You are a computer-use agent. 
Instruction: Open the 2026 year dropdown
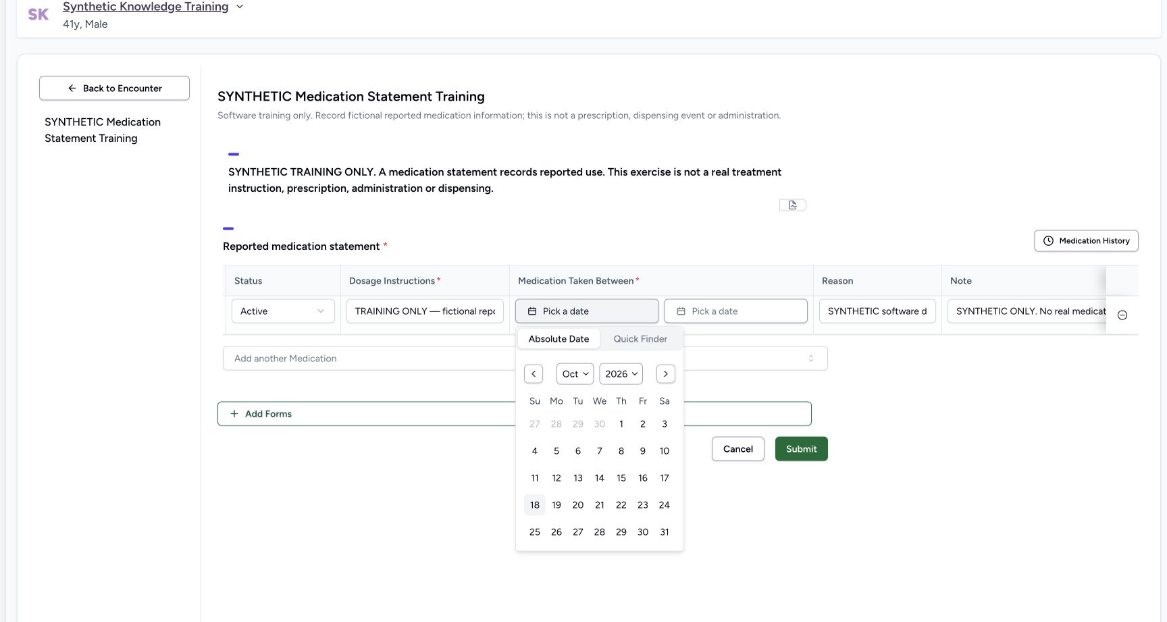621,373
